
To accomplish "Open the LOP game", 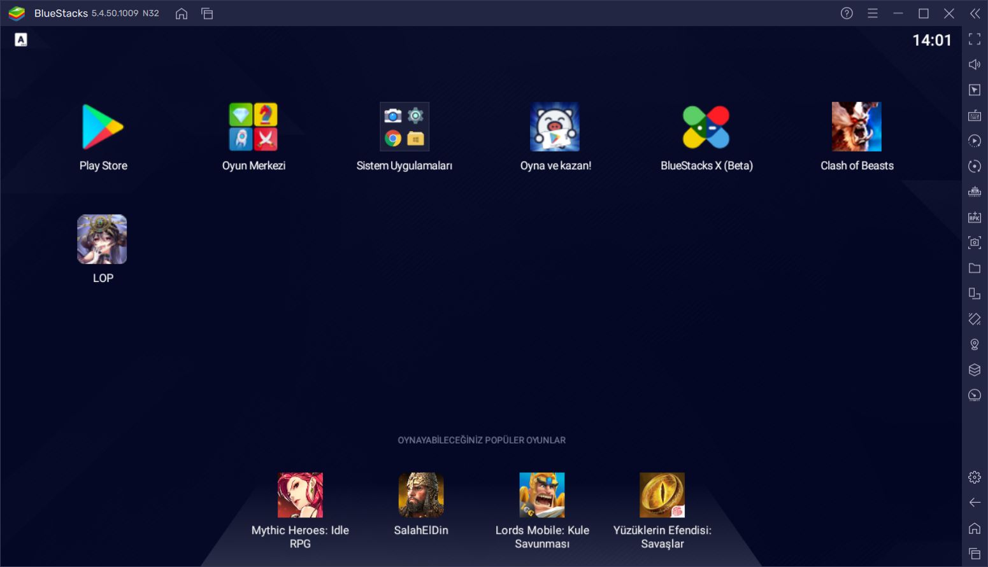I will (x=102, y=239).
